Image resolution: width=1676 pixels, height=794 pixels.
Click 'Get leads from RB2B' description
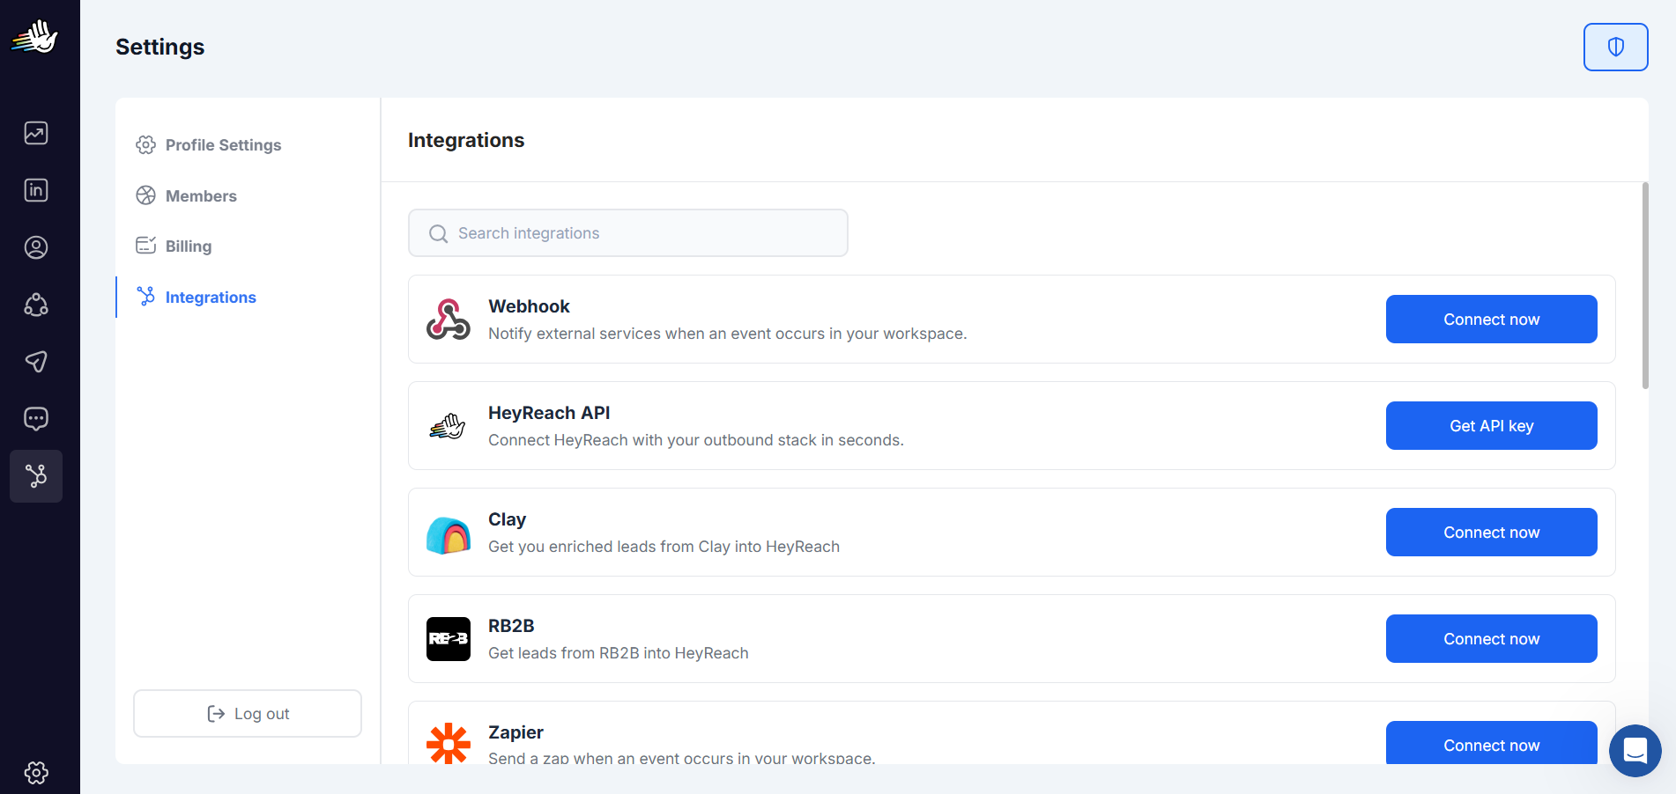[x=619, y=653]
